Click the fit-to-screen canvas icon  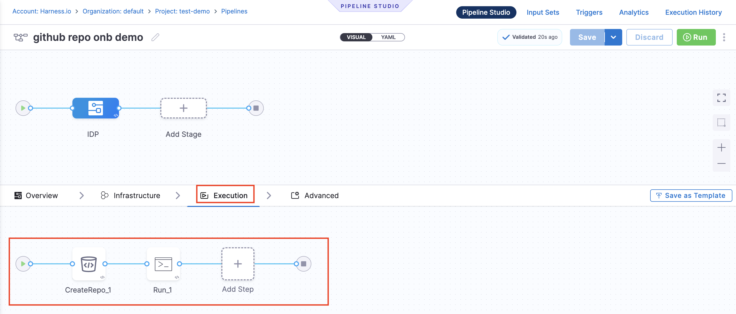721,98
